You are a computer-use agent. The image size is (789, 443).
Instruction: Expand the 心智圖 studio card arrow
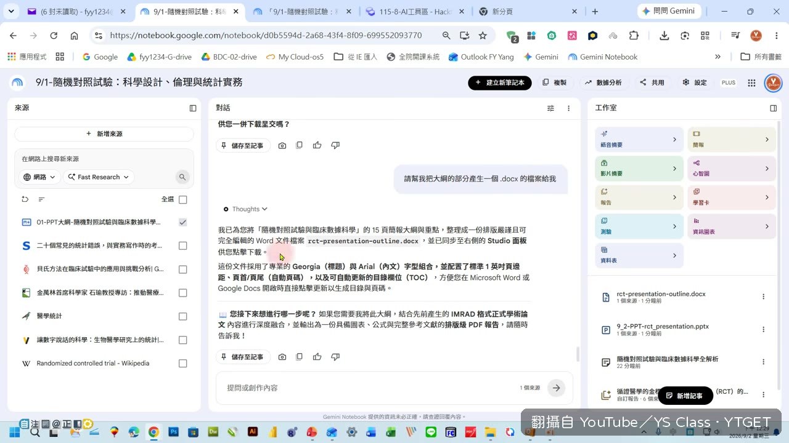(767, 169)
